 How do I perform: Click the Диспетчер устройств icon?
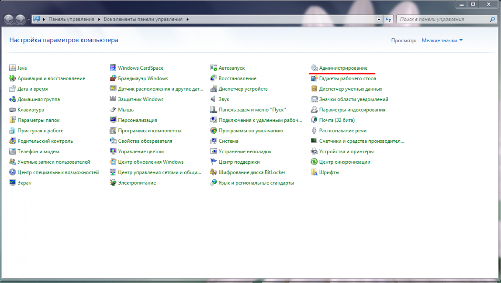pyautogui.click(x=214, y=89)
